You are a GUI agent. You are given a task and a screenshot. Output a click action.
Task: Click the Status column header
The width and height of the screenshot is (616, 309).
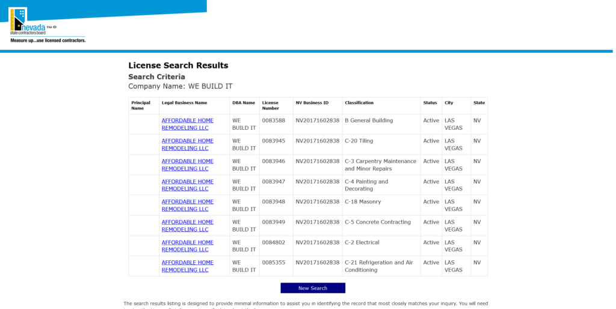tap(430, 103)
